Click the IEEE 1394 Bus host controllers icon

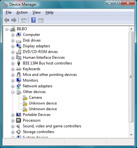tap(19, 63)
